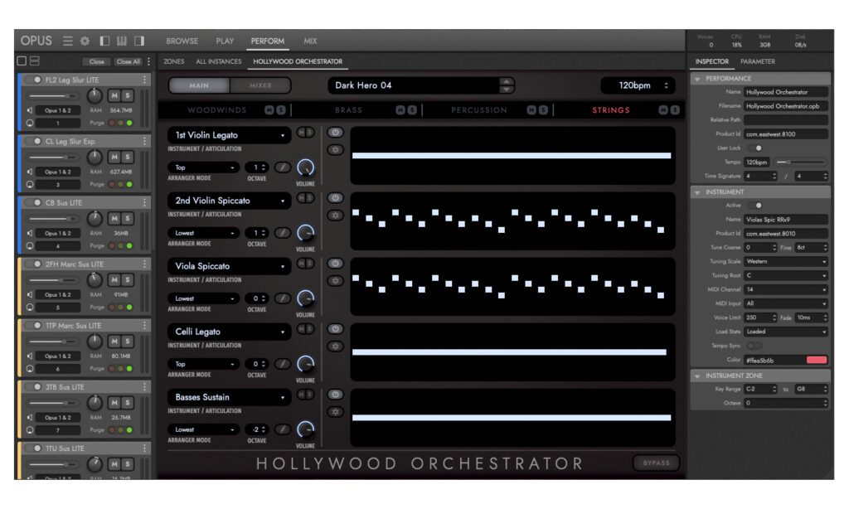The width and height of the screenshot is (849, 509).
Task: Open gear settings of Basses Sustain row
Action: 335,411
